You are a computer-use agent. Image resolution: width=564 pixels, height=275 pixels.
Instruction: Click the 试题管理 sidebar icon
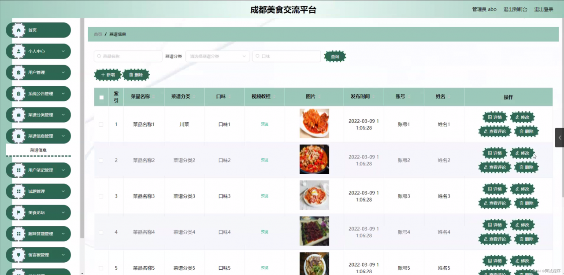coord(19,191)
